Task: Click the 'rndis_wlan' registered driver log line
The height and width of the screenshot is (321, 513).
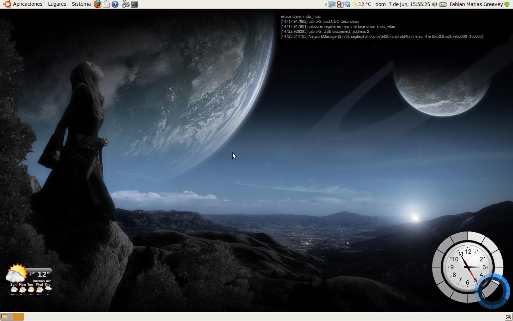Action: click(338, 26)
